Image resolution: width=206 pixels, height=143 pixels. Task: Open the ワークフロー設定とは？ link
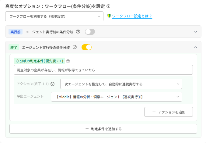[132, 16]
